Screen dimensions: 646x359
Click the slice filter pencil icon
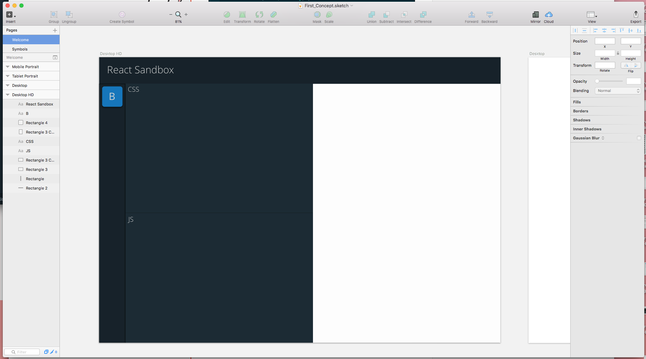point(52,352)
